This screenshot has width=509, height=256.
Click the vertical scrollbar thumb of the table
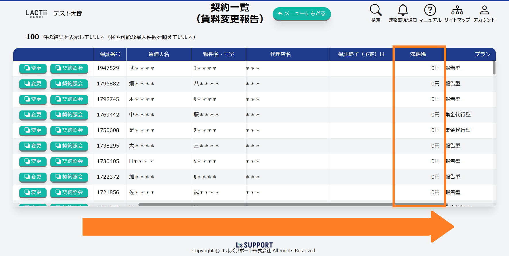pyautogui.click(x=494, y=68)
